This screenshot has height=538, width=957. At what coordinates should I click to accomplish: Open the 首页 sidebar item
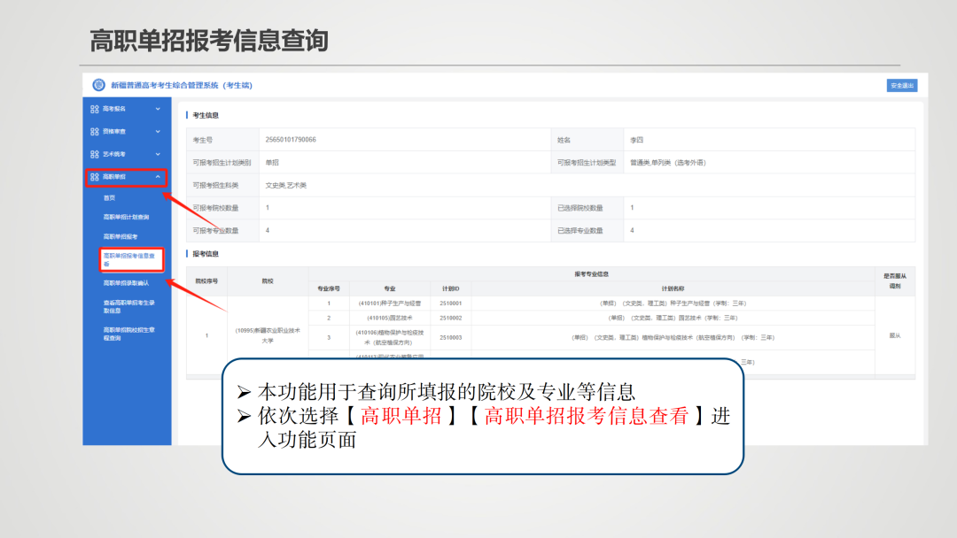108,197
